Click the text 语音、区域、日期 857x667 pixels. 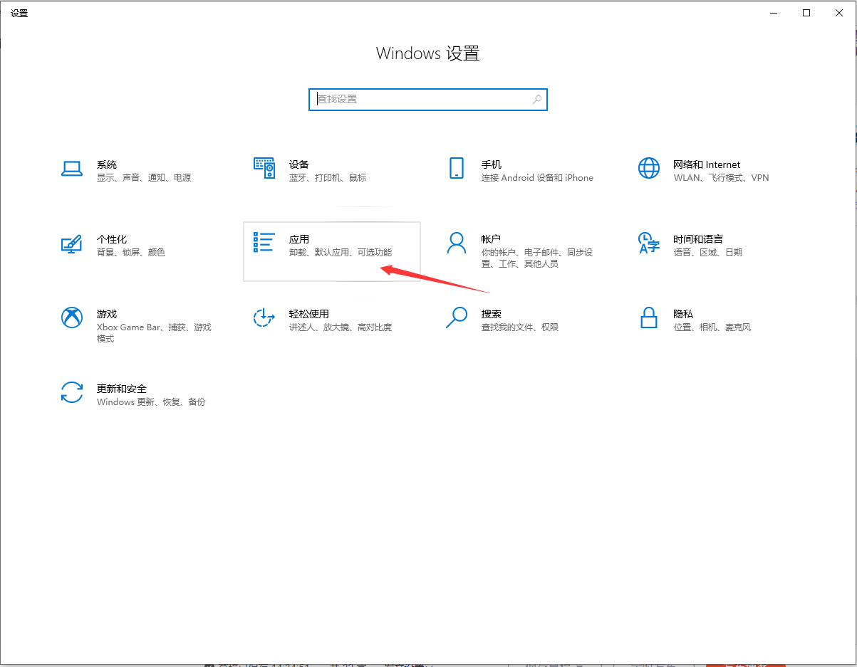click(x=707, y=253)
